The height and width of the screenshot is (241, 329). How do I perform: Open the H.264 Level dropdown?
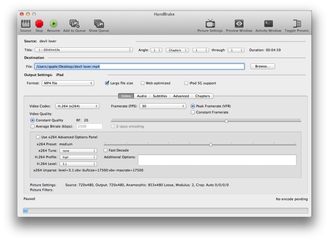78,164
